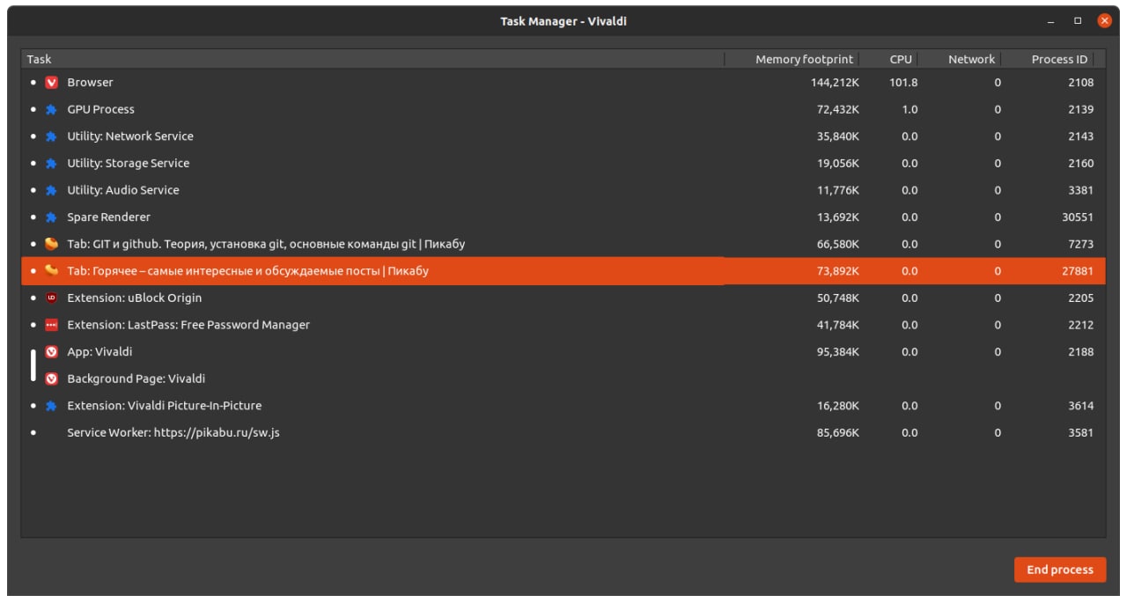Click puzzle icon beside Utility: Storage Service
The height and width of the screenshot is (603, 1127).
[51, 164]
